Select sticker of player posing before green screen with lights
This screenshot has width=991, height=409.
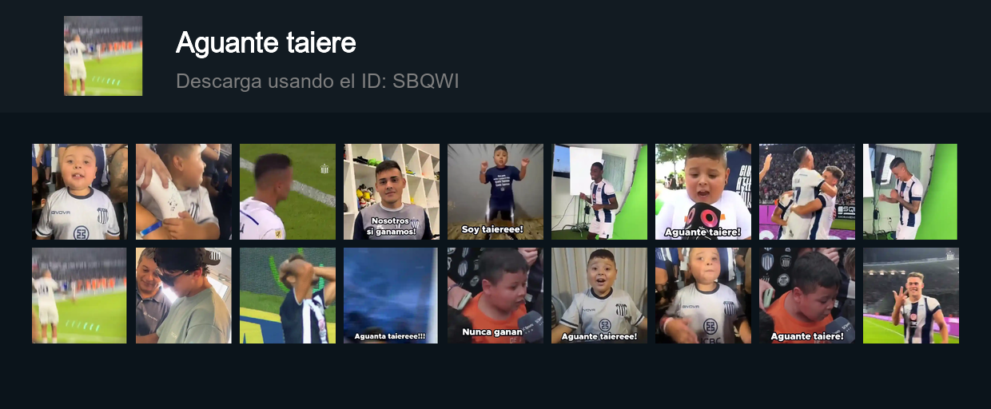[599, 192]
